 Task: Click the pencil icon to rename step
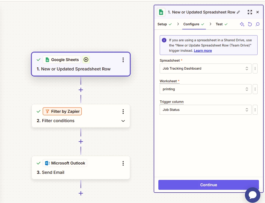pyautogui.click(x=238, y=12)
